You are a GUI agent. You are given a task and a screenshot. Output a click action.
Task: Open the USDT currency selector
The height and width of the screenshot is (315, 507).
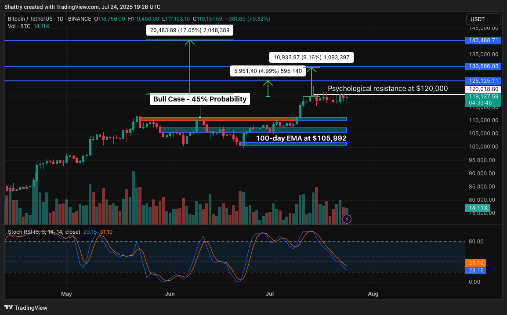coord(483,19)
